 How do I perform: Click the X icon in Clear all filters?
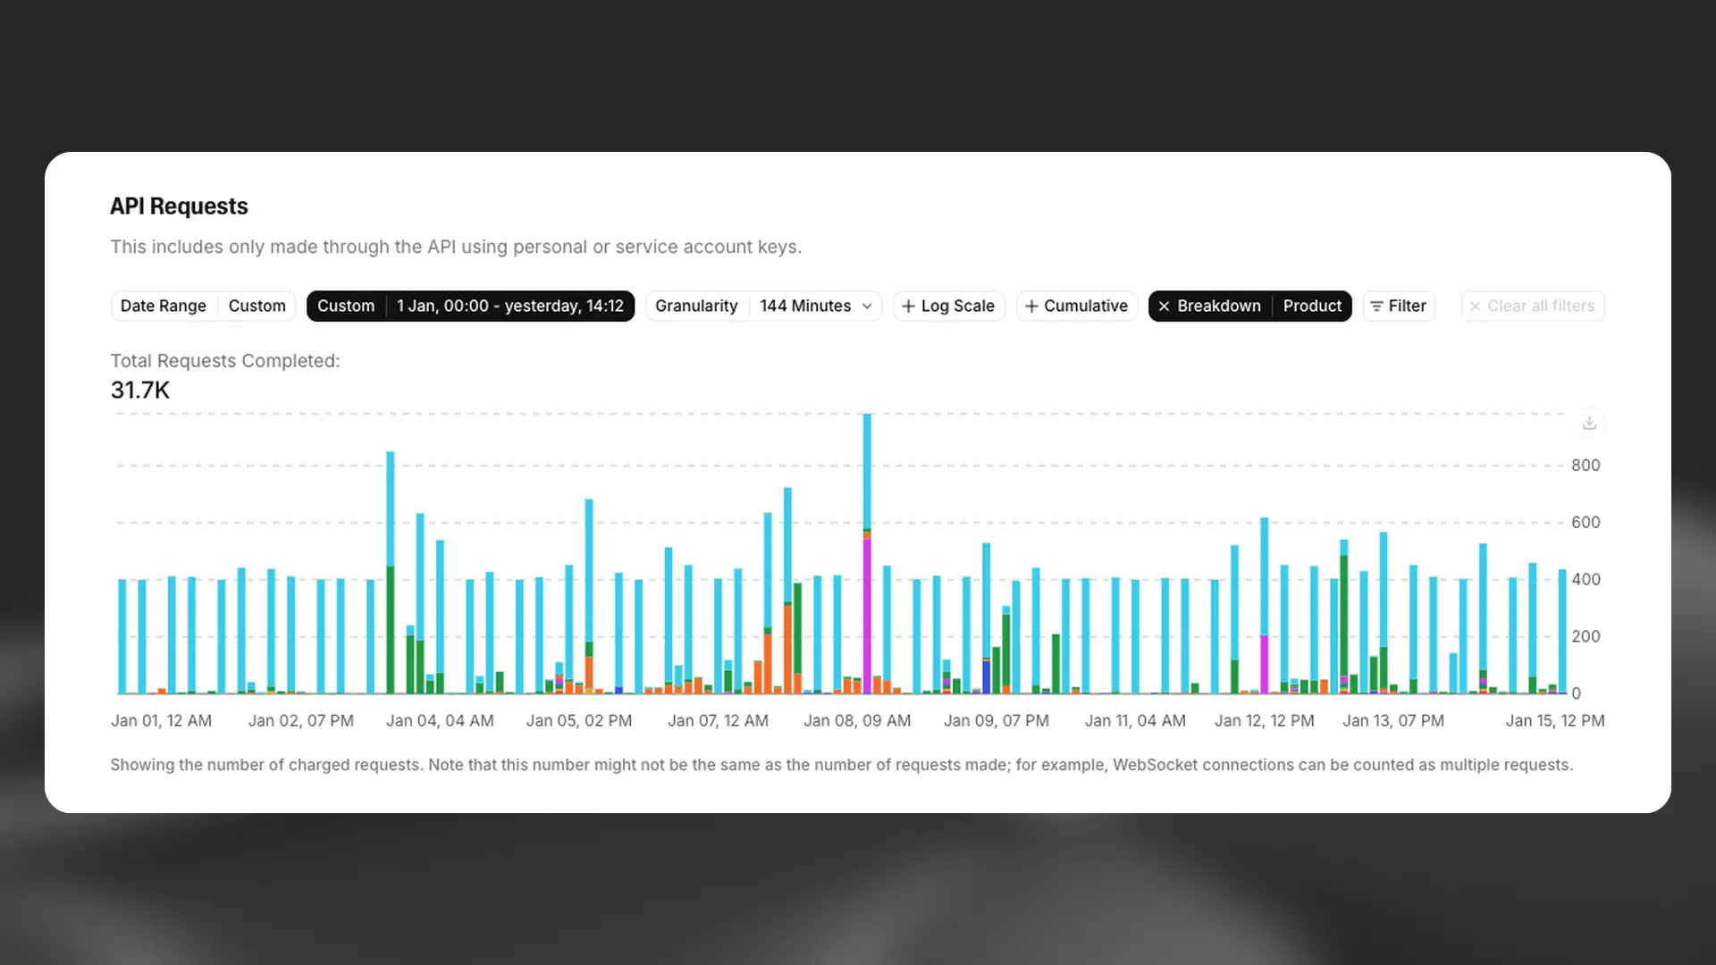pos(1476,306)
